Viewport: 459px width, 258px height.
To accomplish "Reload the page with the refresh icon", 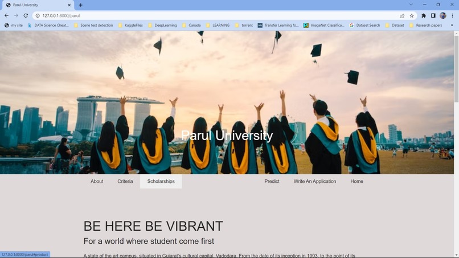I will [x=26, y=15].
